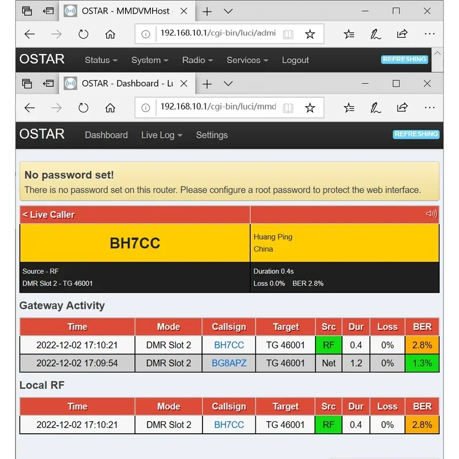Screen dimensions: 459x459
Task: Open the favorites list in the Dashboard window
Action: pos(349,108)
